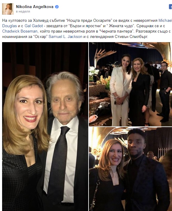Viewport: 172px width, 211px height.
Task: Click the 'в неделя' timestamp
Action: tap(23, 12)
